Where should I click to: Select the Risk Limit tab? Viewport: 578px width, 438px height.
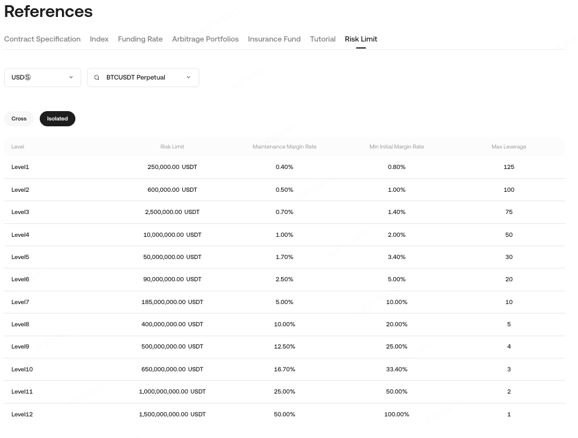[361, 39]
